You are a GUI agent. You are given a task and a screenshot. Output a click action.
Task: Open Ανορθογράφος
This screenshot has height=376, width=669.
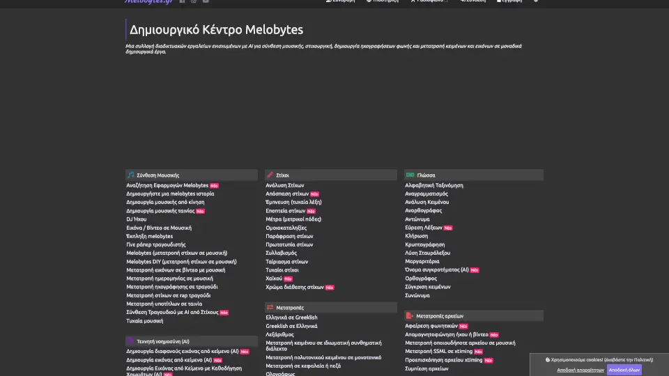[423, 210]
